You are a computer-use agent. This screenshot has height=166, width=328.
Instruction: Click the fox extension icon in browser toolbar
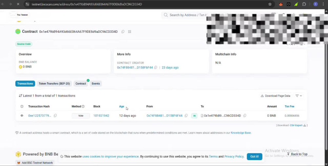tap(281, 4)
